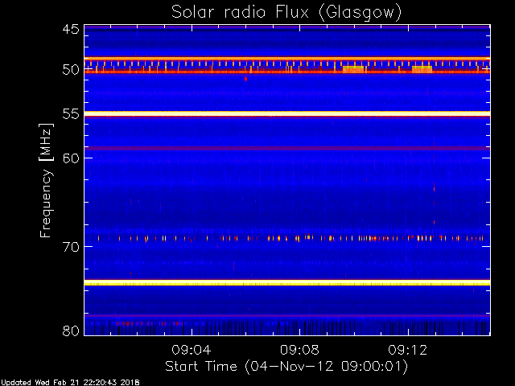Click the 45 frequency tick label
This screenshot has height=386, width=515.
click(71, 30)
